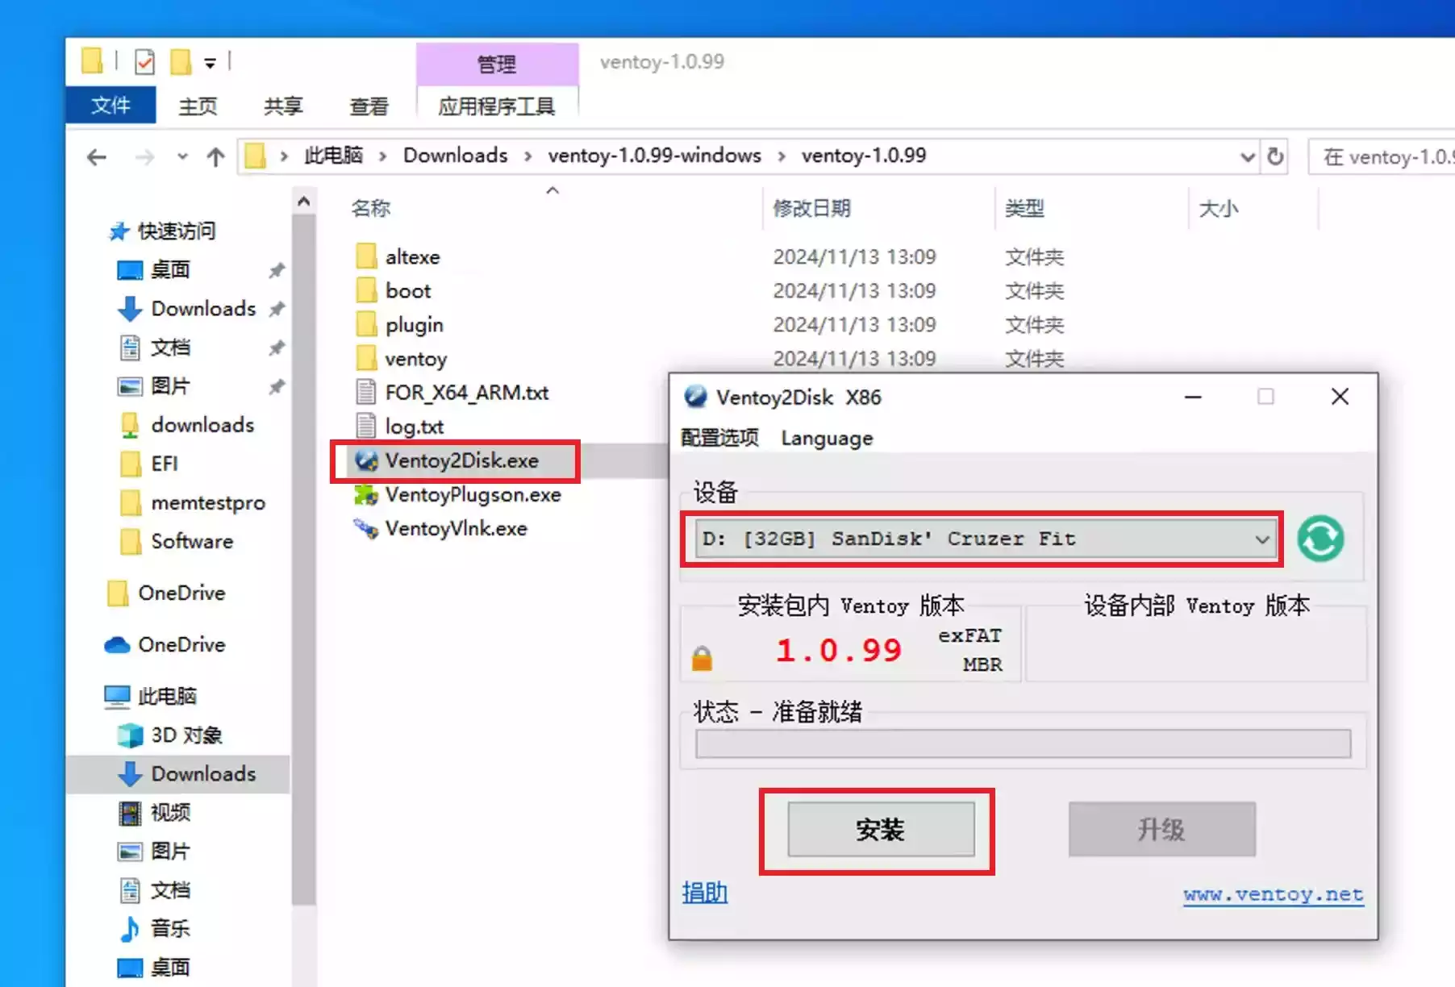Click the back navigation arrow
Image resolution: width=1455 pixels, height=987 pixels.
[x=97, y=156]
